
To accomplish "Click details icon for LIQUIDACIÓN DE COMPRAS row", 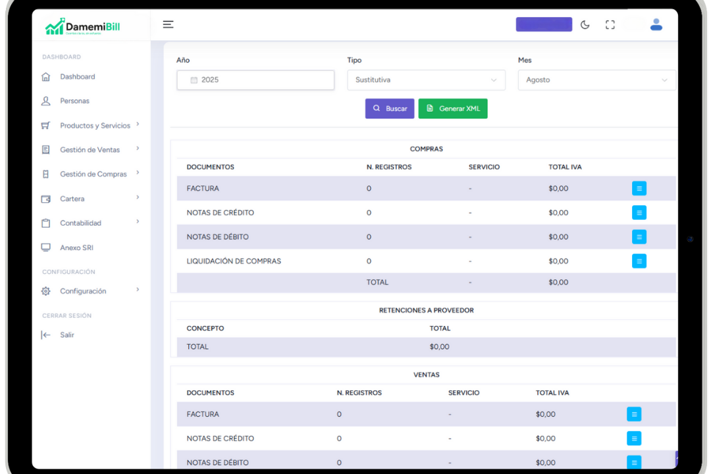I will 639,261.
